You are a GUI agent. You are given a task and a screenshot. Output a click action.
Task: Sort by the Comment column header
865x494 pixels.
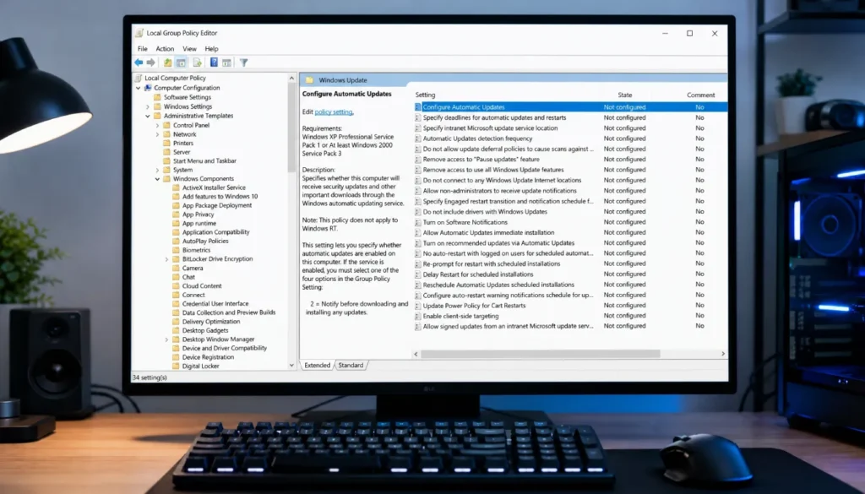coord(700,95)
